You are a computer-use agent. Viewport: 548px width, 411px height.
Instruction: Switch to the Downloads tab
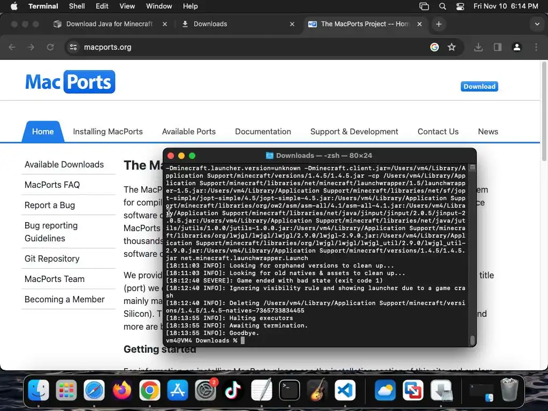tap(238, 24)
